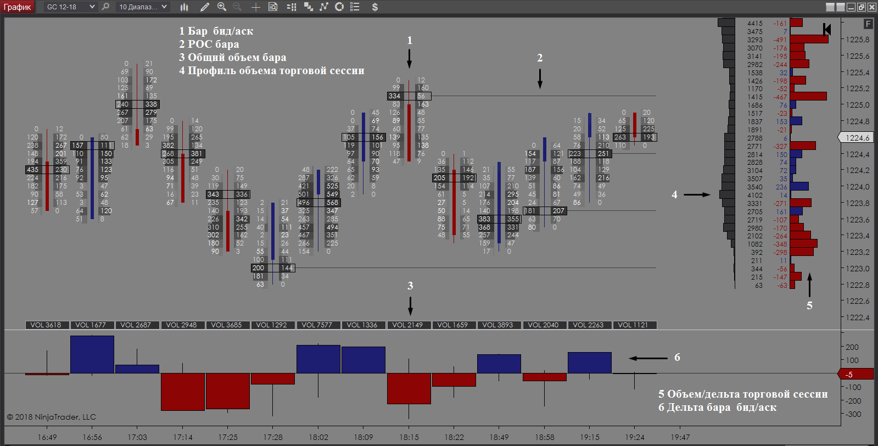Viewport: 878px width, 446px height.
Task: Select the График tab
Action: tap(18, 7)
